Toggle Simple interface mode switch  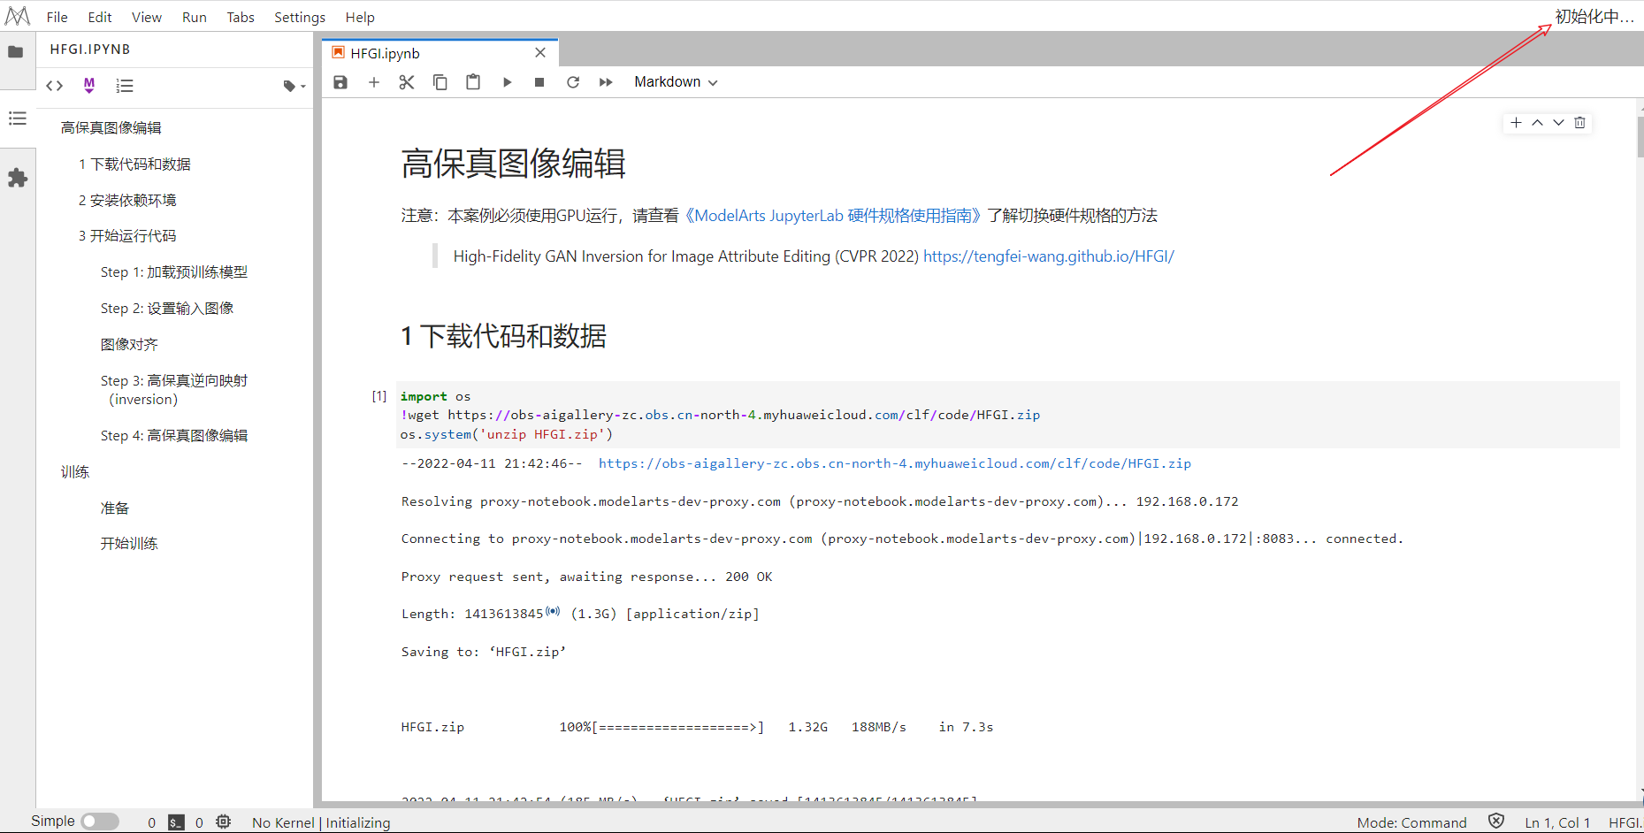coord(100,822)
